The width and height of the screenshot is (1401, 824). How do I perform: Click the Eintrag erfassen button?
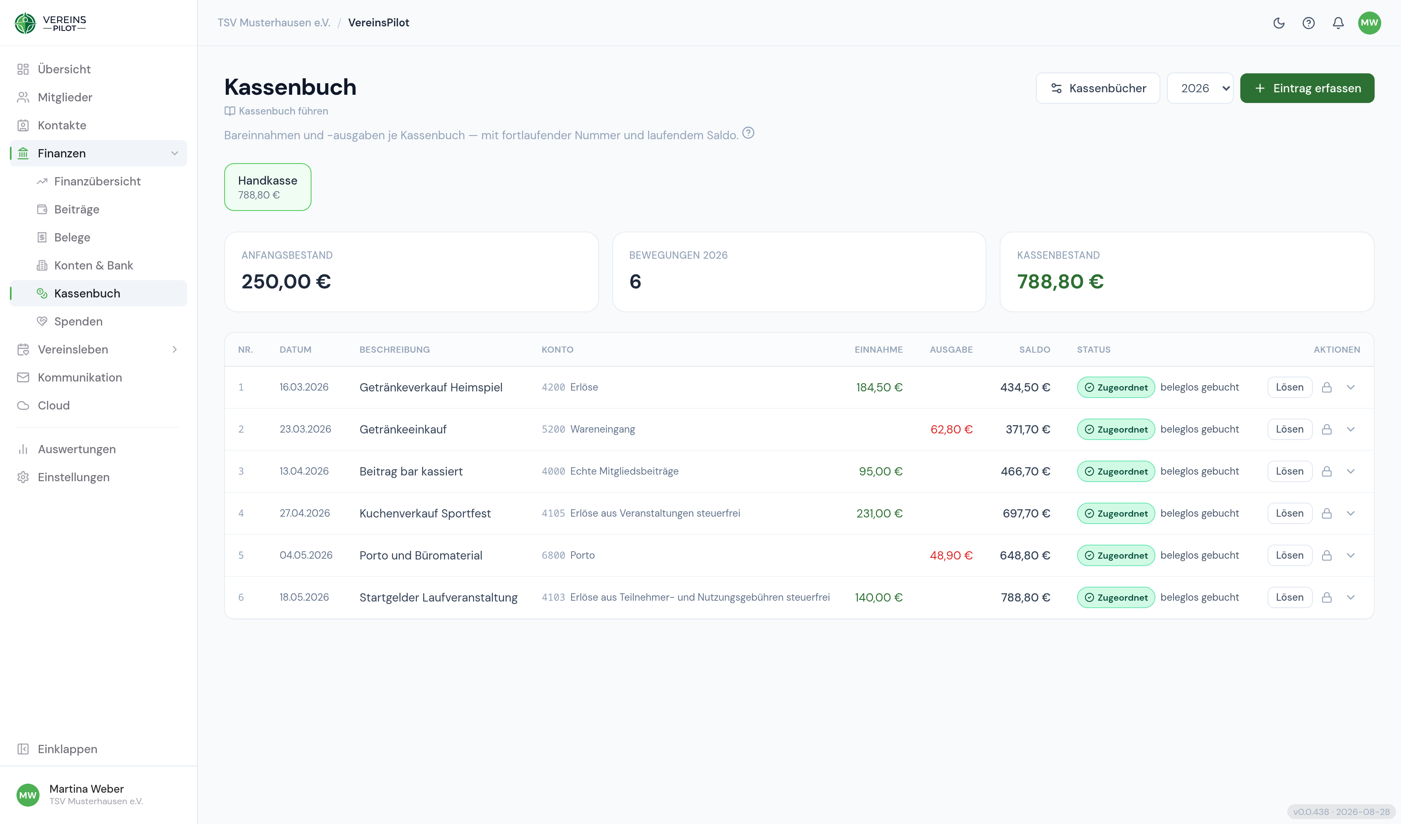tap(1307, 88)
